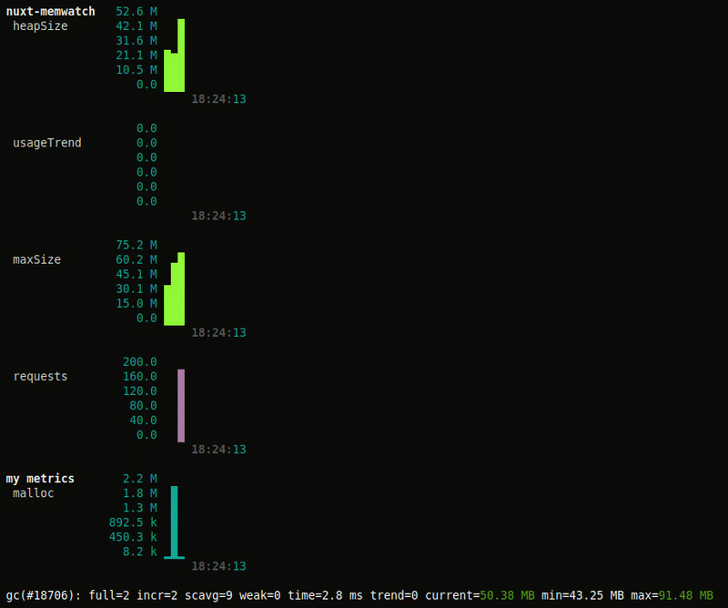
Task: Select the "heapSize" metric label
Action: [x=40, y=26]
